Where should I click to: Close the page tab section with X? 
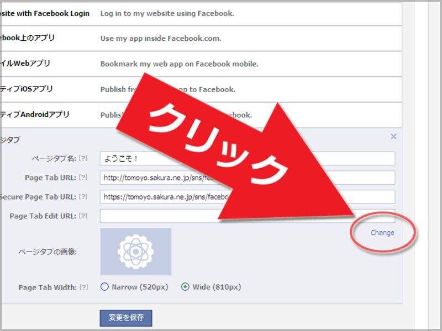pos(393,136)
